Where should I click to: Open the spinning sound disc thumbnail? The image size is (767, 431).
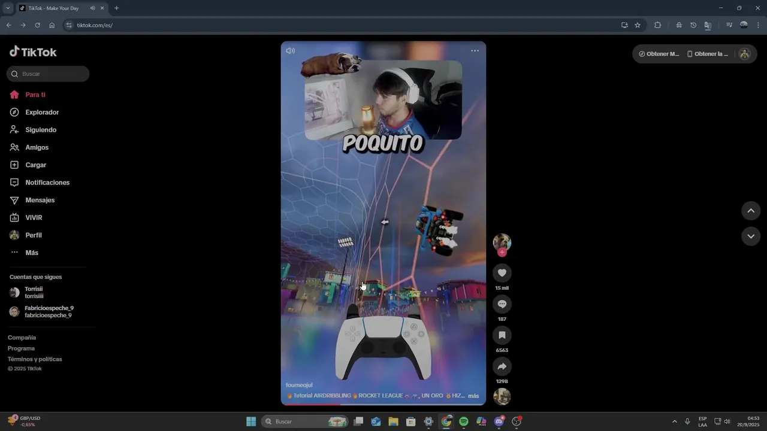pos(502,396)
